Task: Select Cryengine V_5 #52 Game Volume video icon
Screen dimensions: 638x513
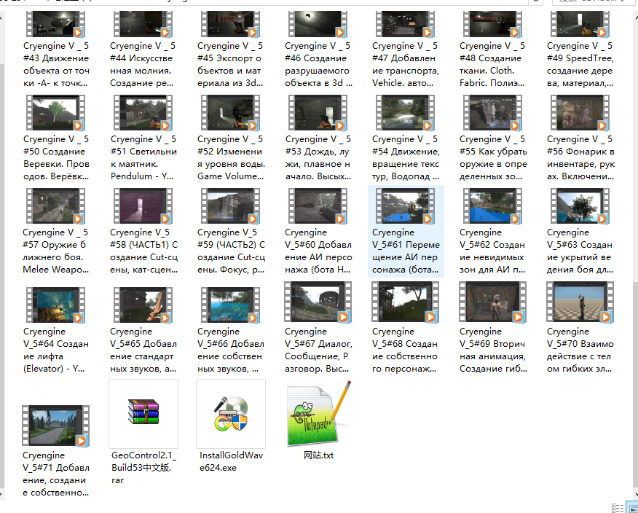Action: pos(230,113)
